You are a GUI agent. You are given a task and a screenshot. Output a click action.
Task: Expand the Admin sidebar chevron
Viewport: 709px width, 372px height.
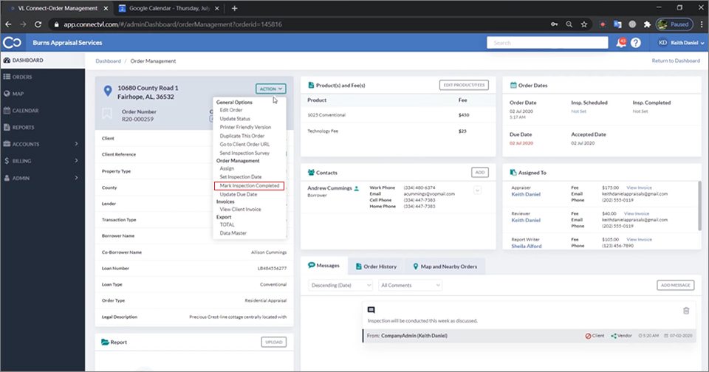click(x=76, y=178)
